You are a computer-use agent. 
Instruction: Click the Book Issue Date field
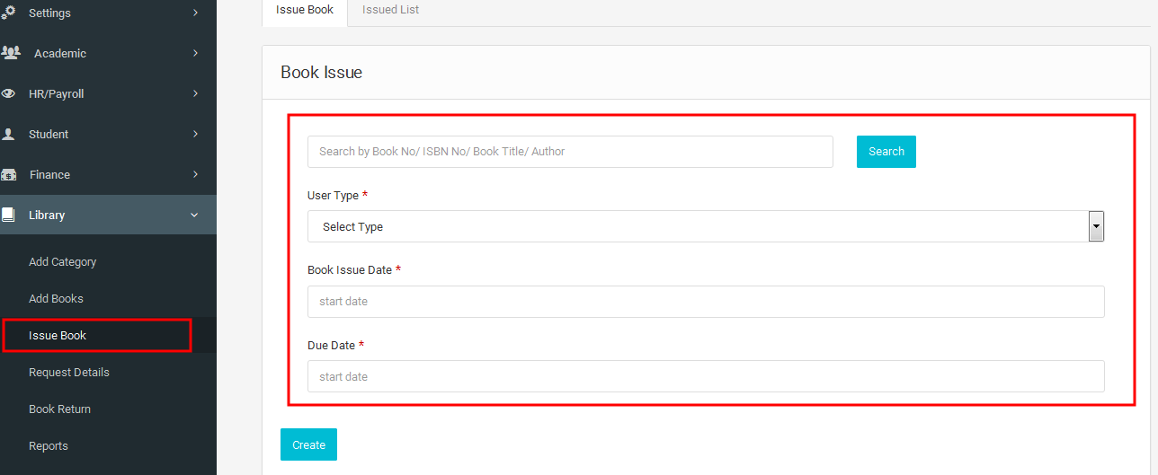pos(706,302)
